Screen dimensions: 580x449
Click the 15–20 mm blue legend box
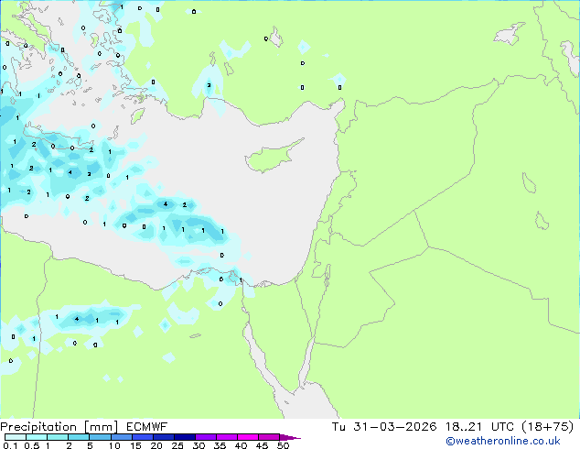coord(143,437)
